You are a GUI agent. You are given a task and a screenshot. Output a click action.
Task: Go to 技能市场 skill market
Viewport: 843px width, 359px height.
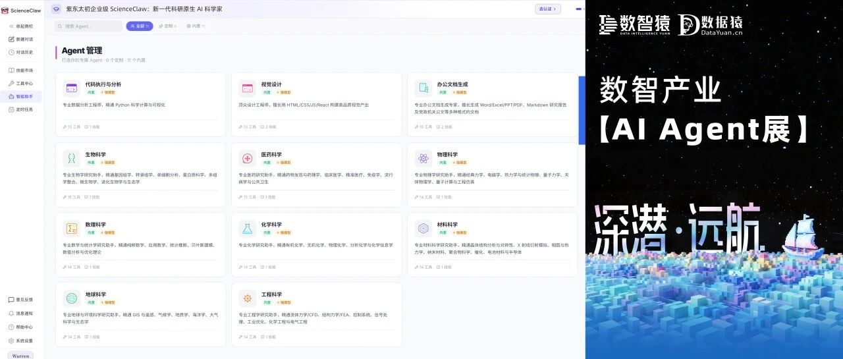pos(20,70)
